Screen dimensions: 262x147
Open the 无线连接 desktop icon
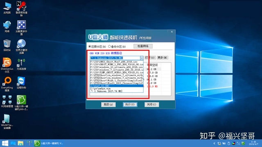point(21,64)
